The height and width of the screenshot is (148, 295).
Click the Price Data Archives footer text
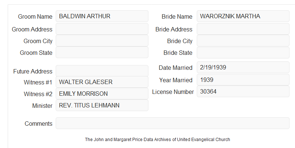[x=158, y=140]
